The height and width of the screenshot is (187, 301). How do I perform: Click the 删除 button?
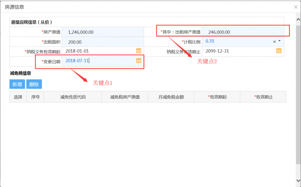click(x=34, y=84)
